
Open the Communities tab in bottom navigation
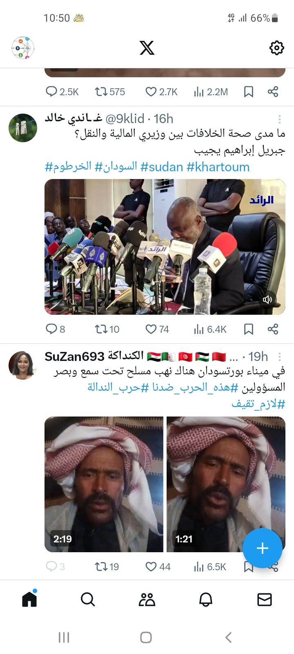[x=147, y=600]
